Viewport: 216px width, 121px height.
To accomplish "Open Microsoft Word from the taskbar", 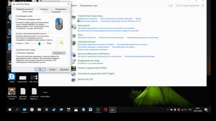I will coord(90,110).
